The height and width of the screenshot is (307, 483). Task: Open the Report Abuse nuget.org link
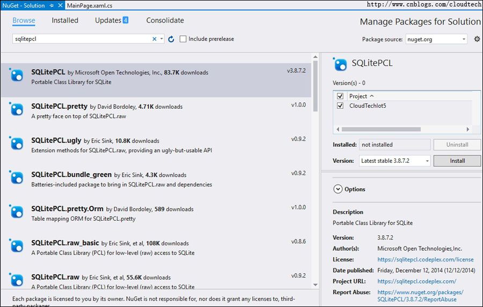pyautogui.click(x=420, y=296)
